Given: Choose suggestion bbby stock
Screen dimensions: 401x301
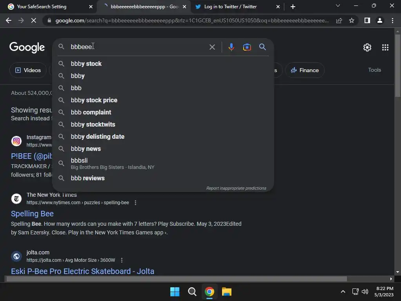Looking at the screenshot, I should pyautogui.click(x=163, y=64).
